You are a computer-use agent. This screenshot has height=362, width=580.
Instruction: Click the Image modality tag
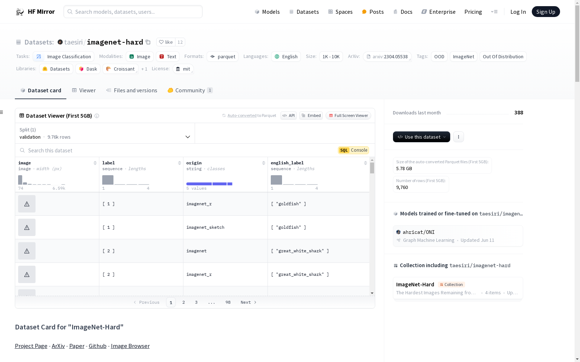(140, 56)
